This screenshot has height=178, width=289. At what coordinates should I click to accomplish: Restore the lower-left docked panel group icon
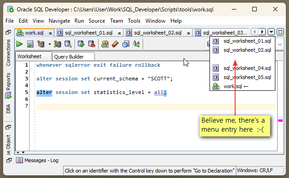coord(8,127)
